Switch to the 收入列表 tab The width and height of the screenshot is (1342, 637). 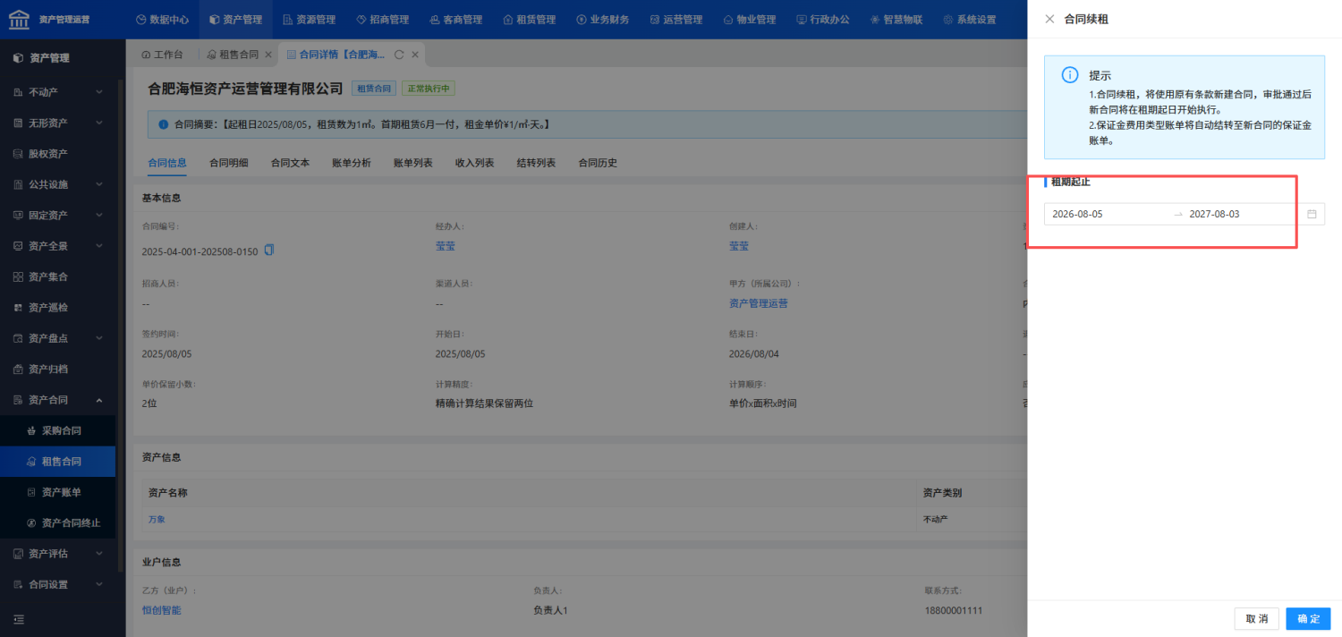click(474, 163)
